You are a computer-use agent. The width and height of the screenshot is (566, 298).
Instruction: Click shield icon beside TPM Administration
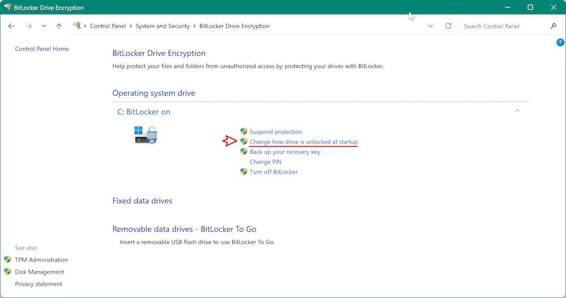tap(7, 260)
